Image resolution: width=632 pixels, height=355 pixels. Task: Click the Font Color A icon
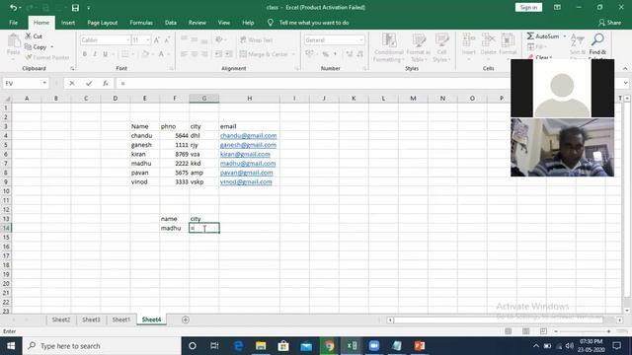[x=161, y=54]
